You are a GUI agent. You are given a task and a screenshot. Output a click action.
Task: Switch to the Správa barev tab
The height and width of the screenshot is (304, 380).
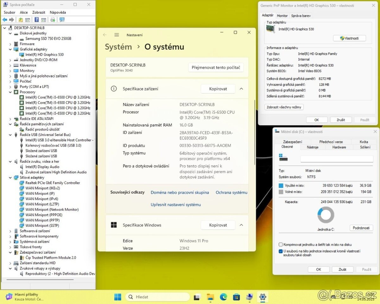click(x=301, y=16)
